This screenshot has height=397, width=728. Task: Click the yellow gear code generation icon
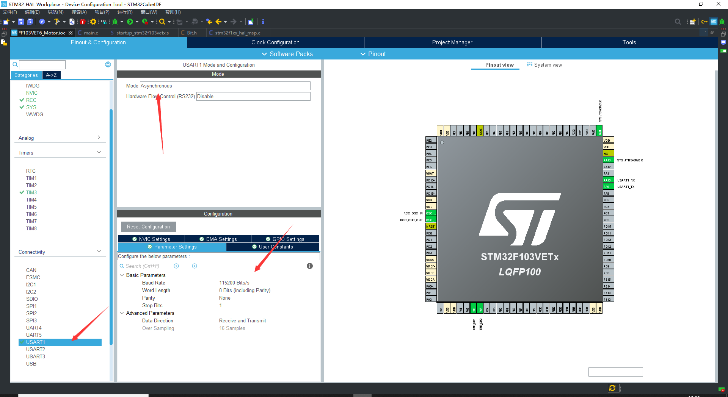click(x=93, y=22)
